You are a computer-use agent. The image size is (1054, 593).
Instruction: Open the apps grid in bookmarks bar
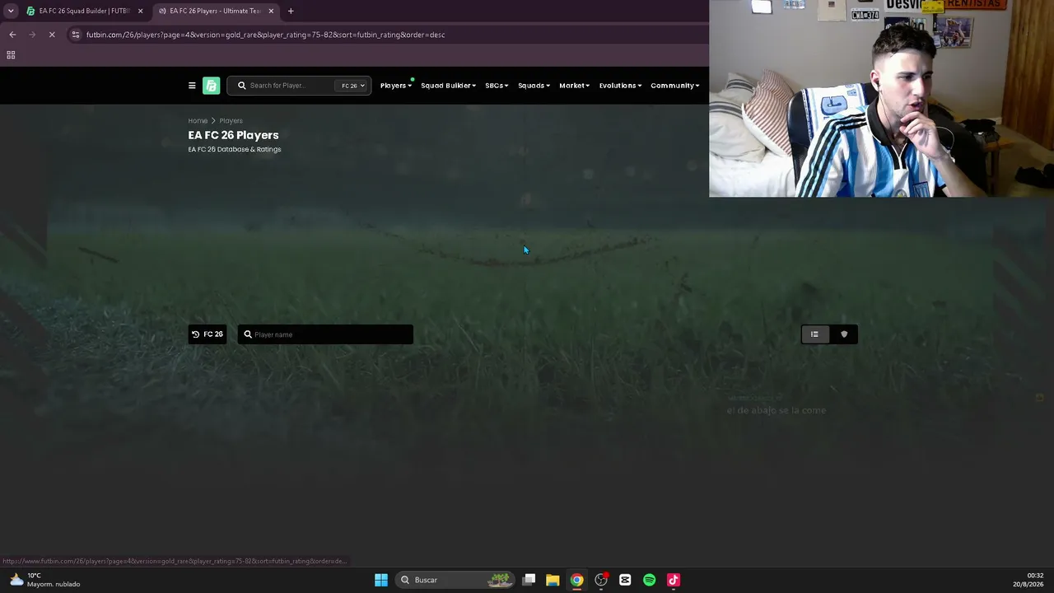(11, 55)
